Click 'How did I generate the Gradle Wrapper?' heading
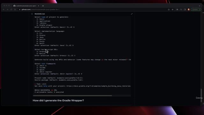This screenshot has height=115, width=204. pyautogui.click(x=58, y=100)
